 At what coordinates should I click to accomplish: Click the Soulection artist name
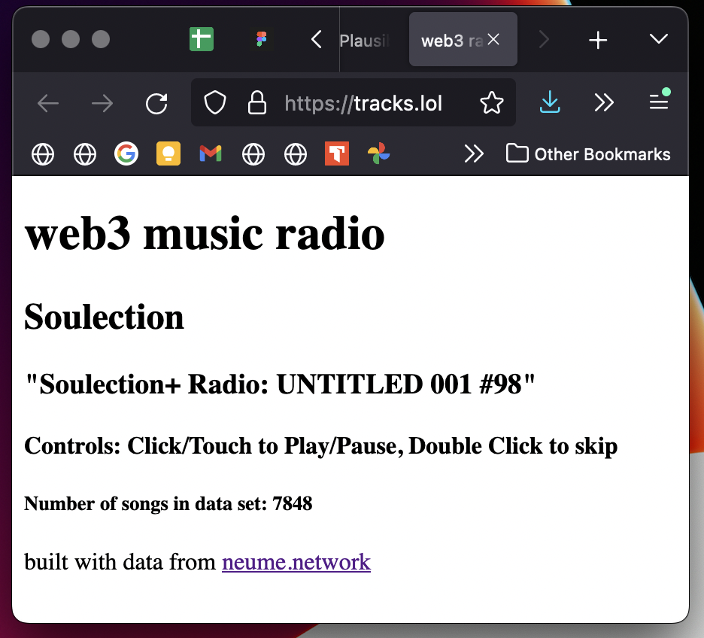coord(104,317)
